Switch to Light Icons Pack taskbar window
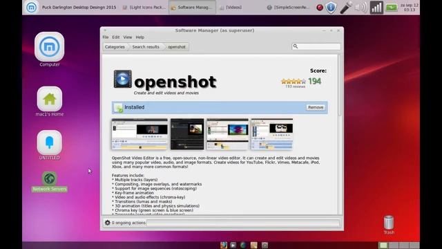The height and width of the screenshot is (249, 442). 144,8
